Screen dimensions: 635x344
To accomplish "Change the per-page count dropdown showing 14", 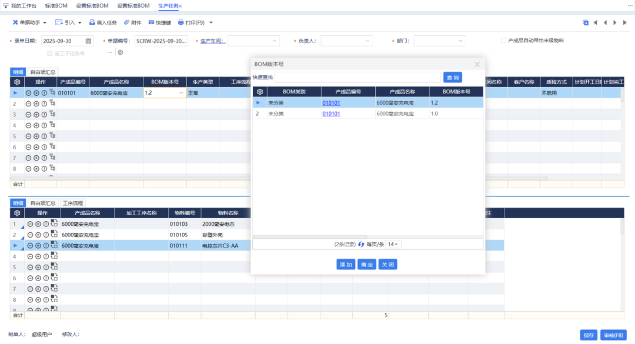I will tap(393, 244).
